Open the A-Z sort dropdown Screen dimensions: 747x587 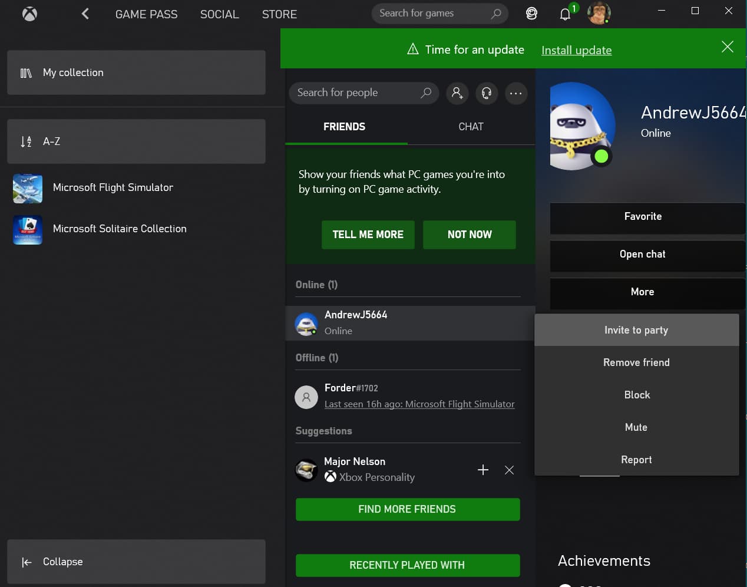click(x=136, y=141)
